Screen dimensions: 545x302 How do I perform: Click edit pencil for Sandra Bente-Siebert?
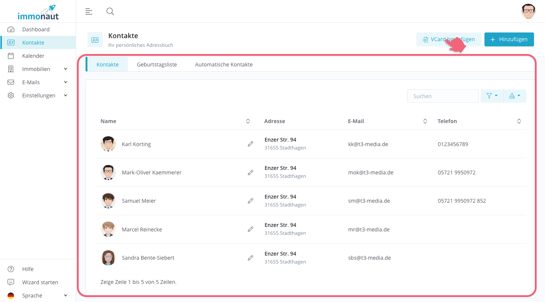click(250, 258)
